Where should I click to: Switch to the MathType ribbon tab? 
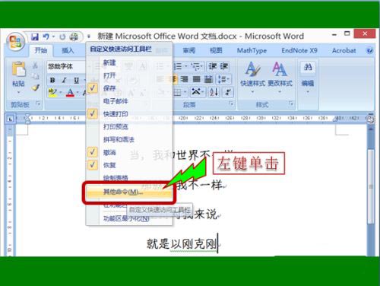pyautogui.click(x=252, y=51)
